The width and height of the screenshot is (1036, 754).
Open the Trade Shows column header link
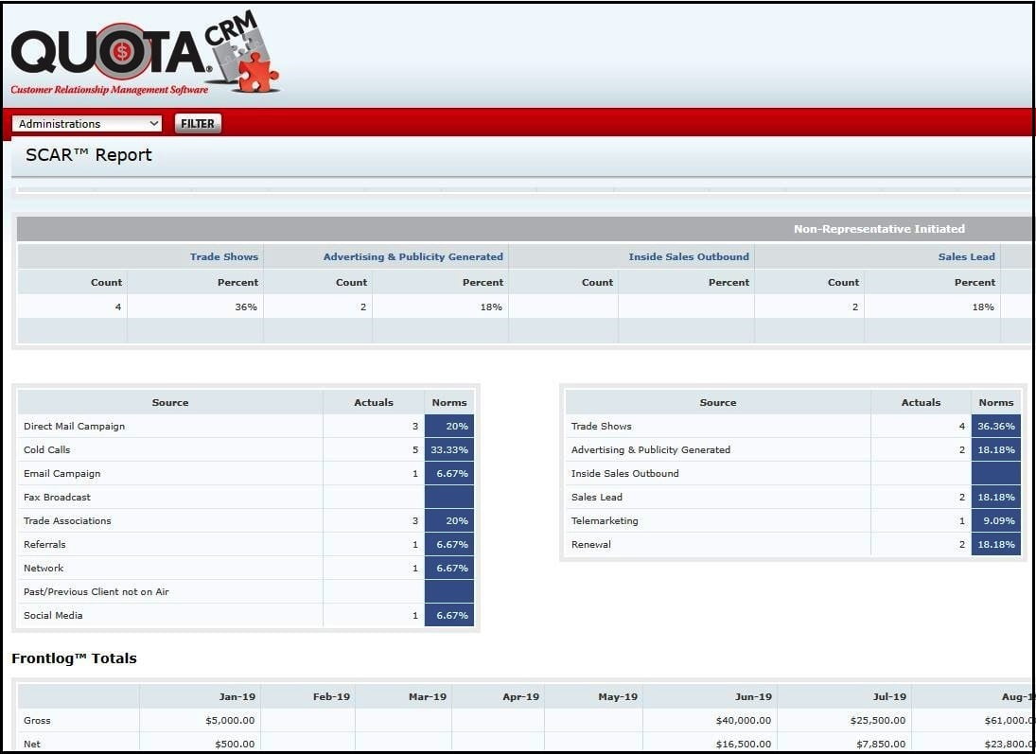(x=223, y=256)
